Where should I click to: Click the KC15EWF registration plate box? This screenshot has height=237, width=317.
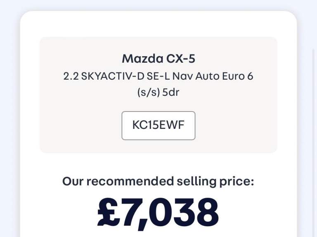pos(158,126)
